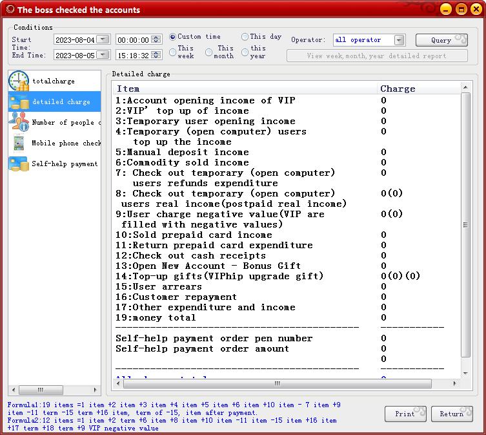486x435 pixels.
Task: Click the Query button
Action: click(x=441, y=40)
